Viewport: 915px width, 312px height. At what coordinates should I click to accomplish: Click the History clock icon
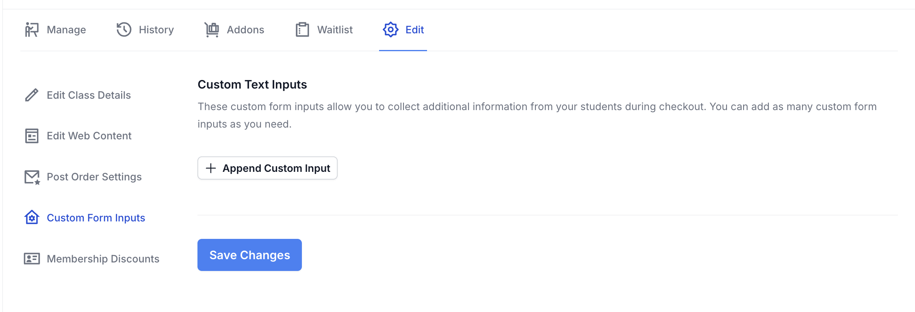(x=124, y=30)
